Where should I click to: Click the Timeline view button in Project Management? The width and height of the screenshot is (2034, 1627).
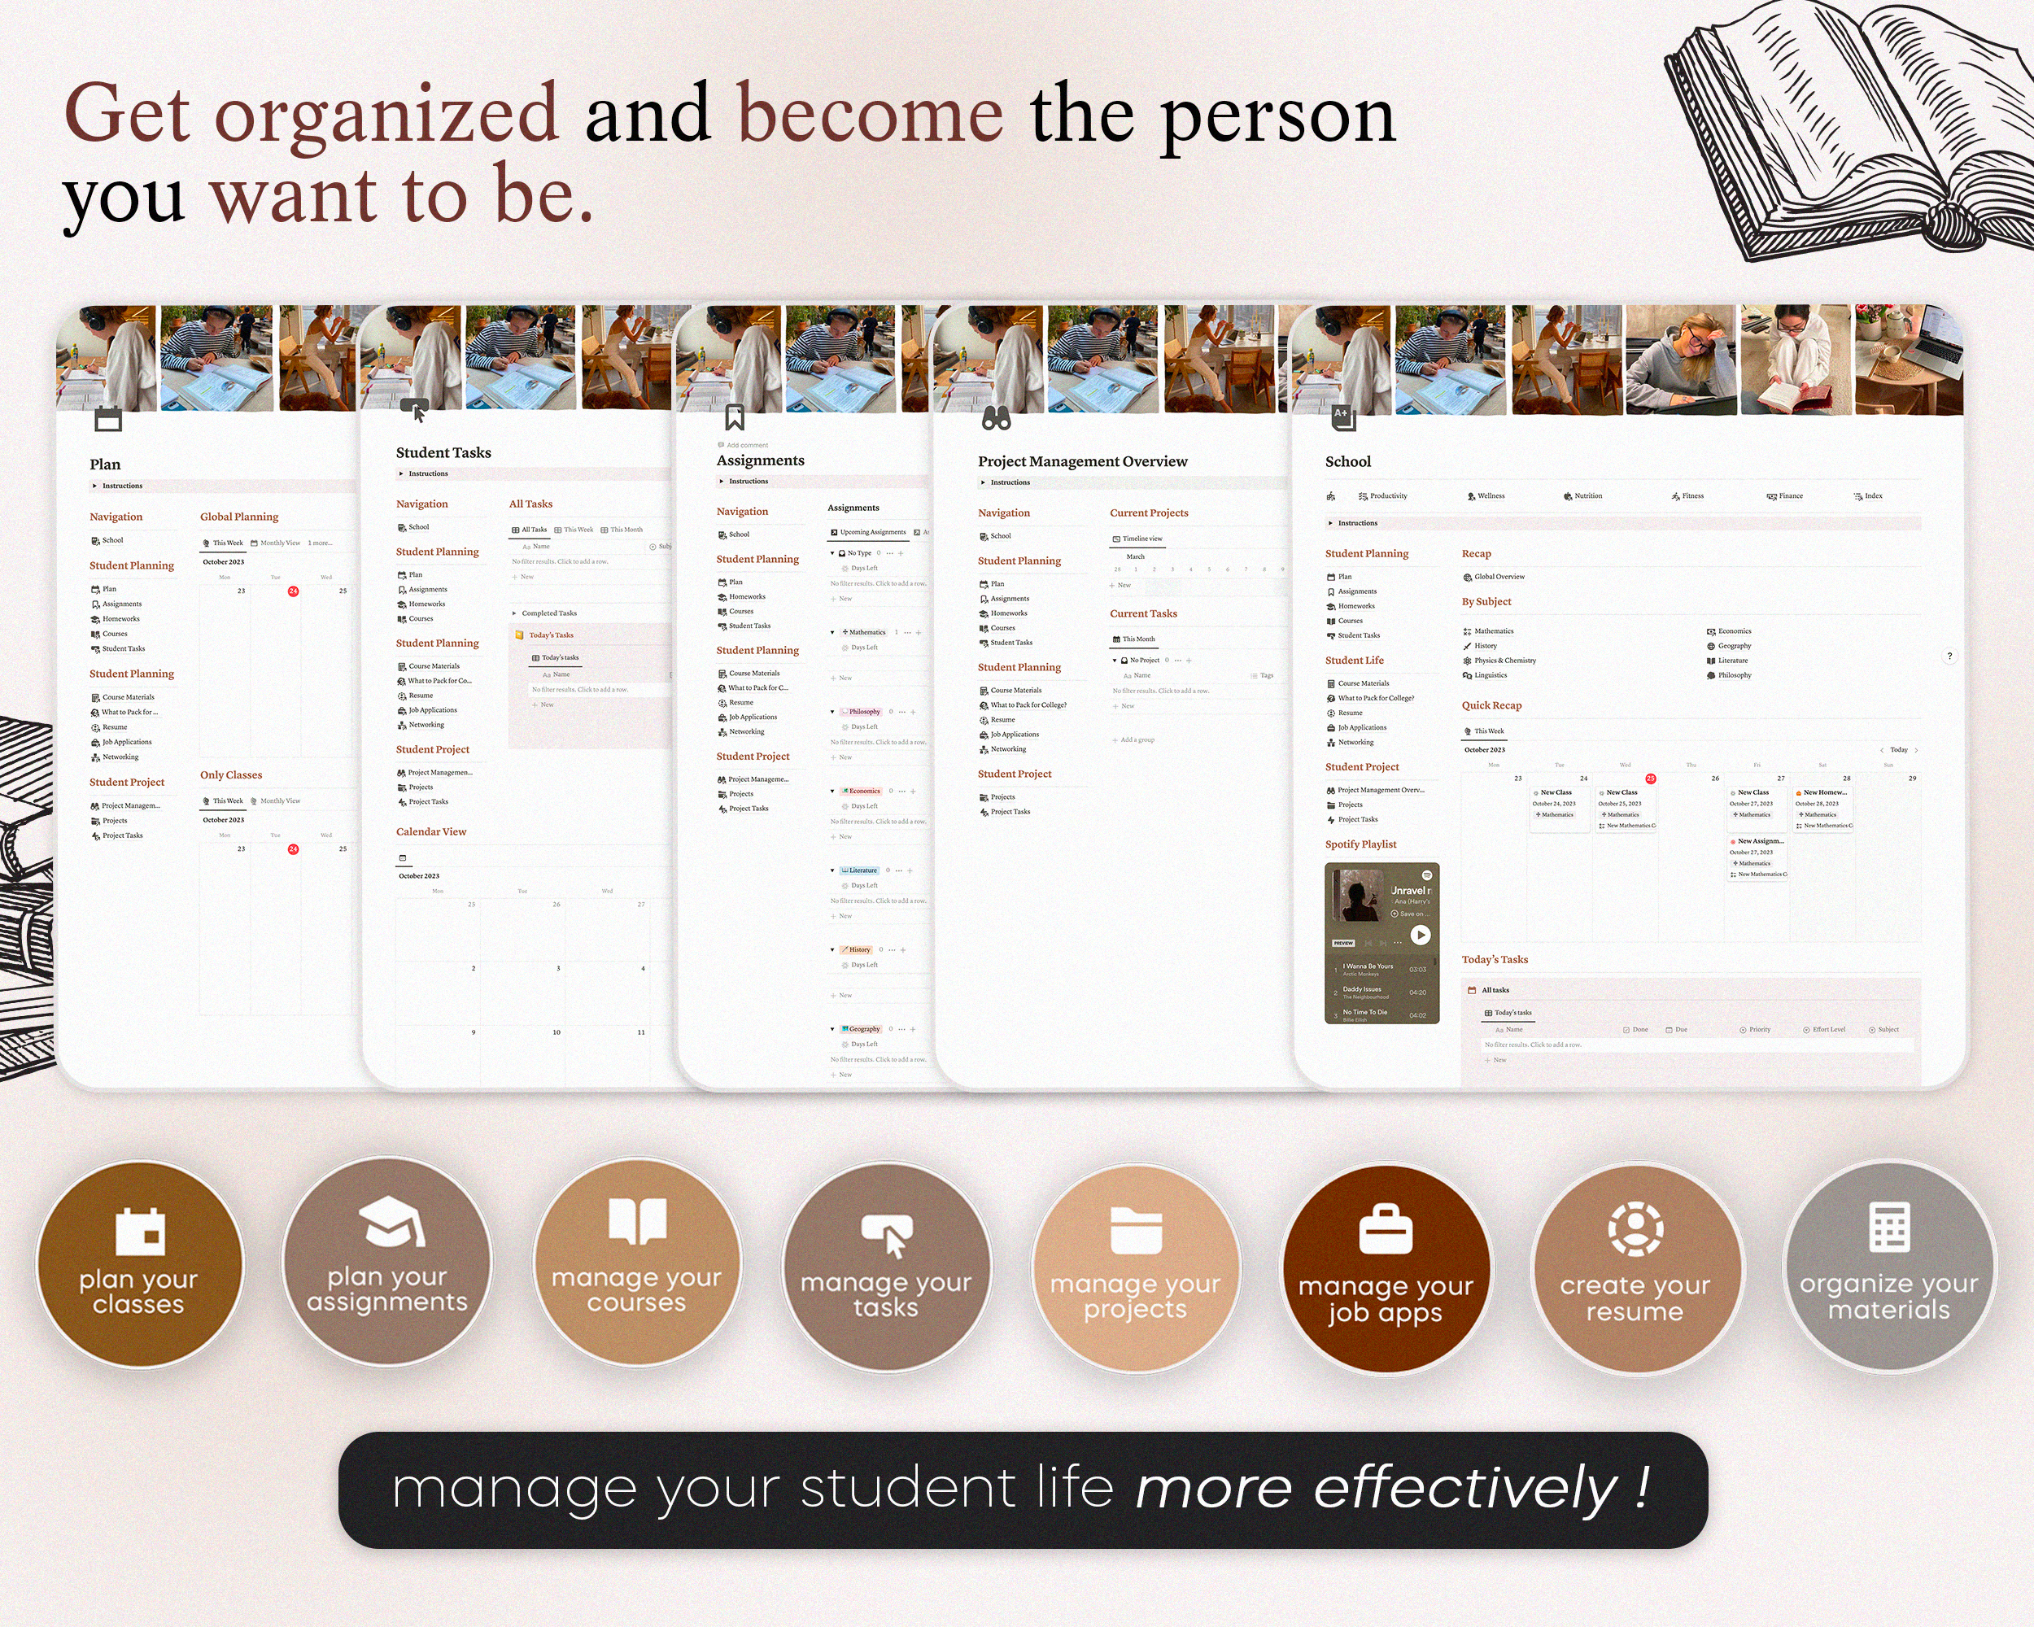(x=1139, y=539)
